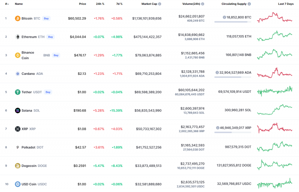Open the USD Coin name link
The height and width of the screenshot is (192, 299).
pos(29,184)
